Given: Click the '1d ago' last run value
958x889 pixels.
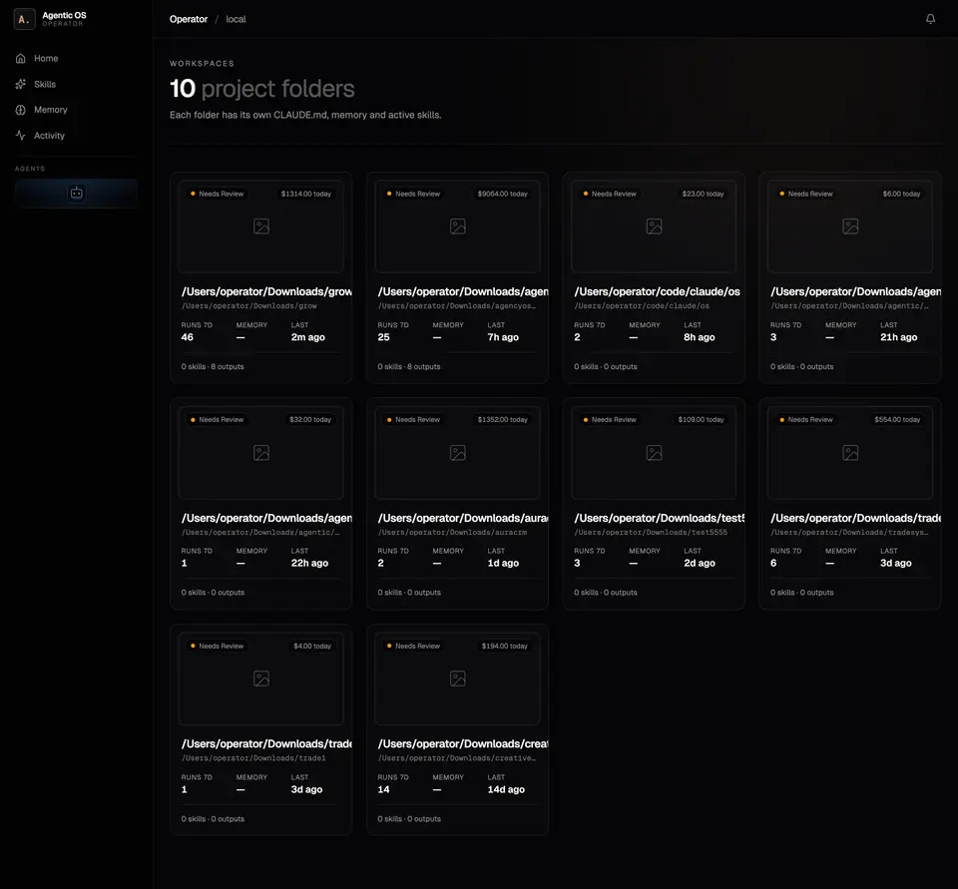Looking at the screenshot, I should point(503,564).
